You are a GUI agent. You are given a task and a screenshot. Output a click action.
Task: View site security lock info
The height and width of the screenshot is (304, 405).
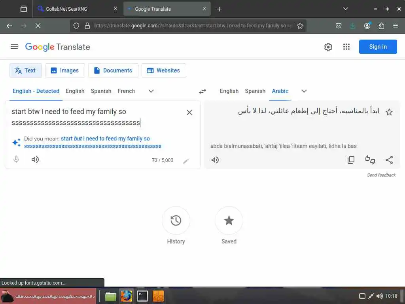pos(87,26)
